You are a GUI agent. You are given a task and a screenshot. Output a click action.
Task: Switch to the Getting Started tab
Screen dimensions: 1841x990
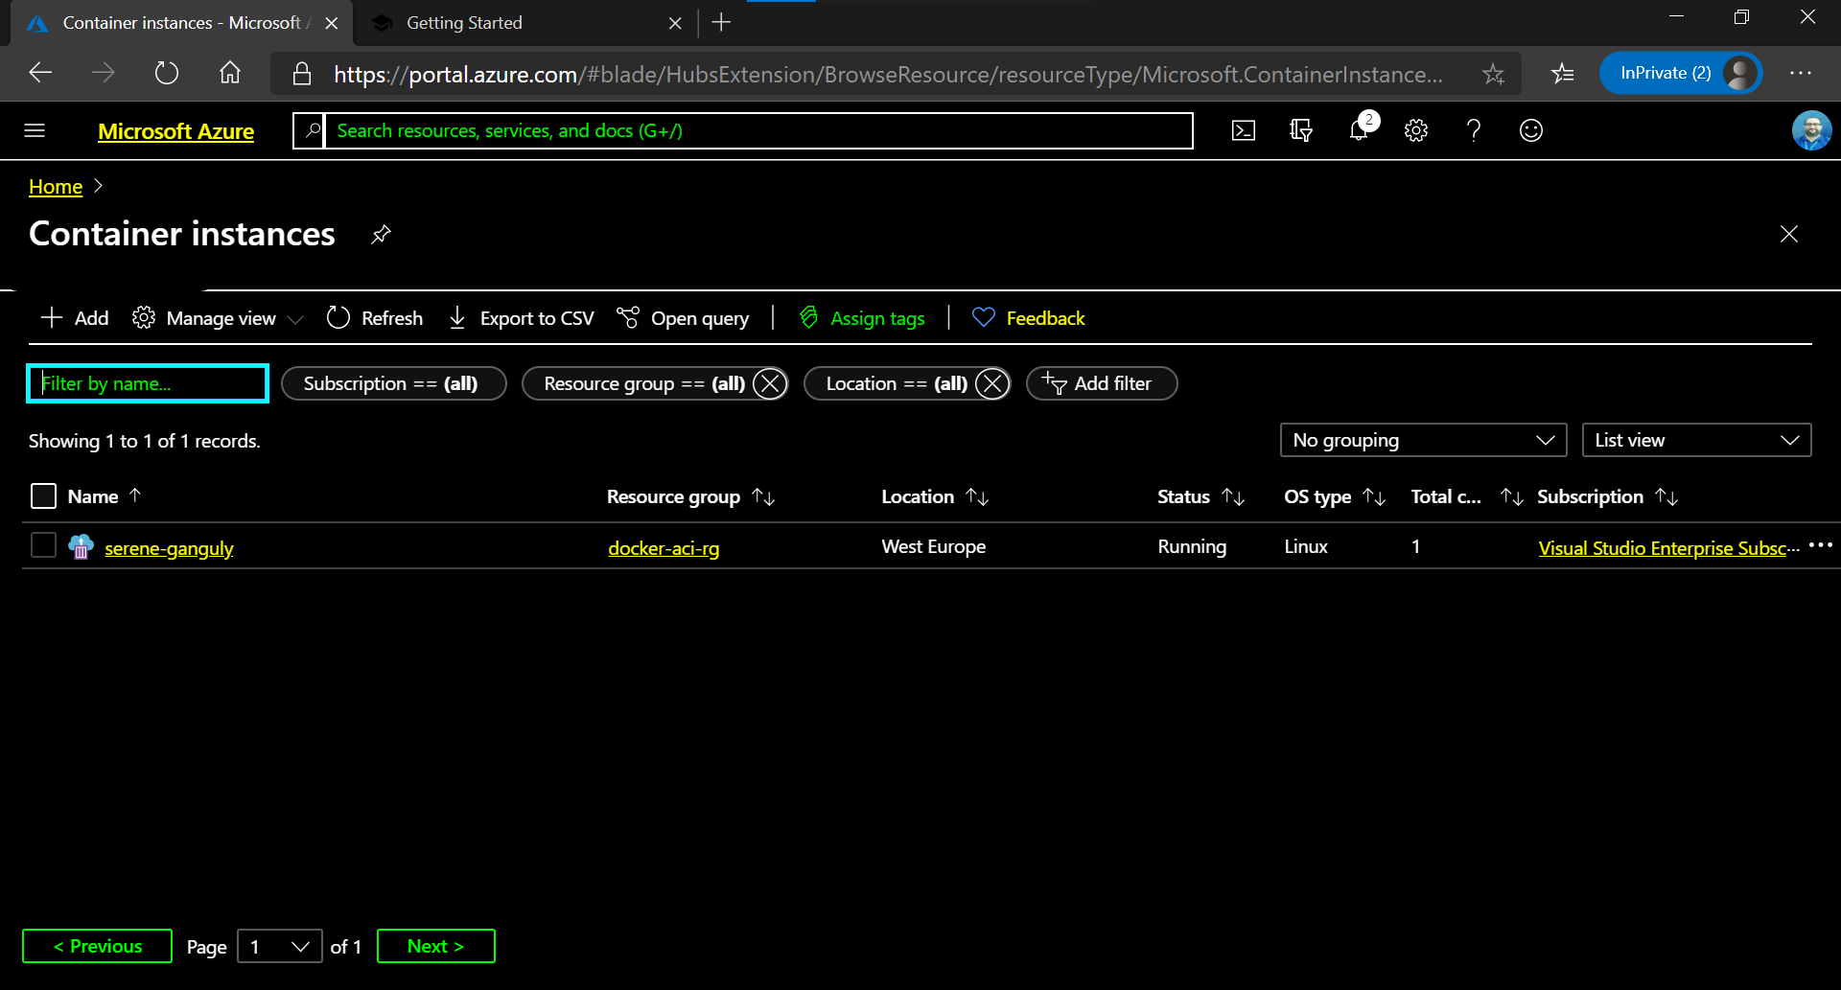point(464,23)
